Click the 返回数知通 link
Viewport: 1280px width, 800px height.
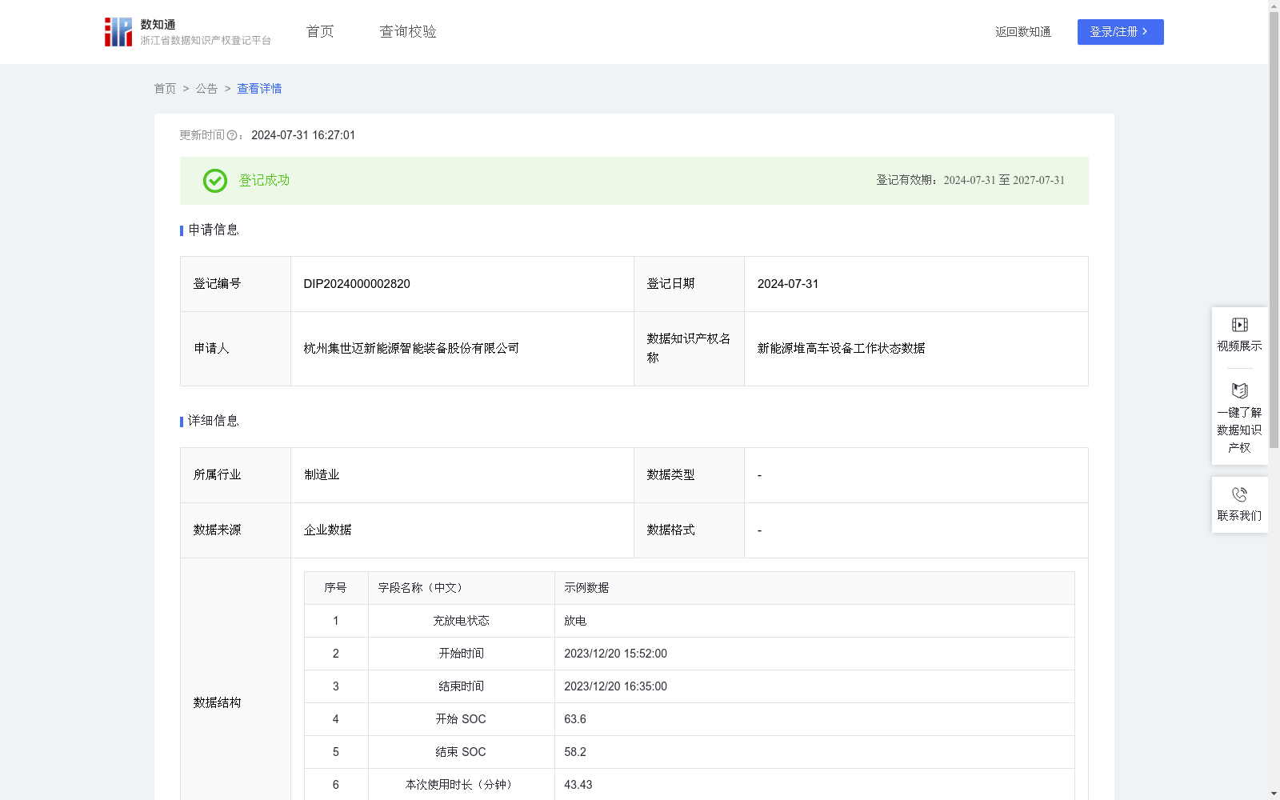1023,32
